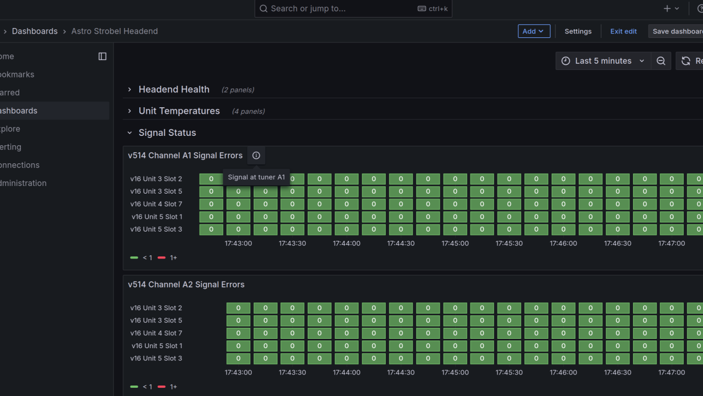
Task: Click the clock icon in time picker
Action: (x=566, y=61)
